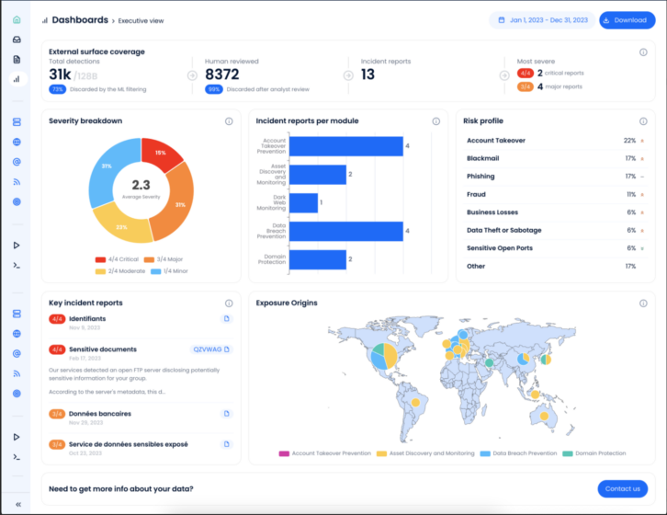Viewport: 667px width, 515px height.
Task: Click arrow icon after Total detections stat
Action: coord(192,75)
